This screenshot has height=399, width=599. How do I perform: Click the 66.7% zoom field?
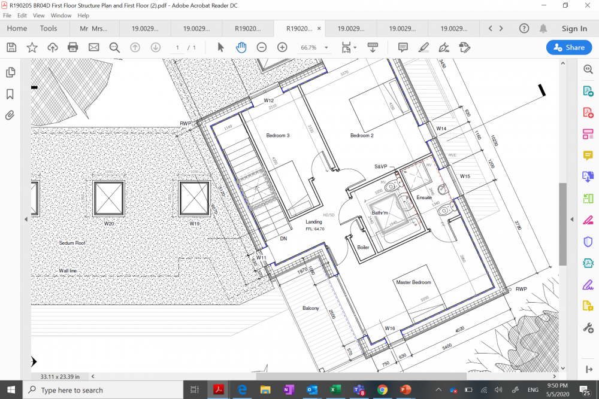click(308, 48)
